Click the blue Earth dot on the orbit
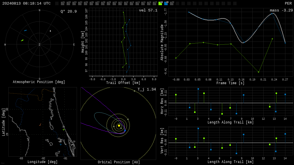Image resolution: width=294 pixels, height=165 pixels. [x=125, y=130]
